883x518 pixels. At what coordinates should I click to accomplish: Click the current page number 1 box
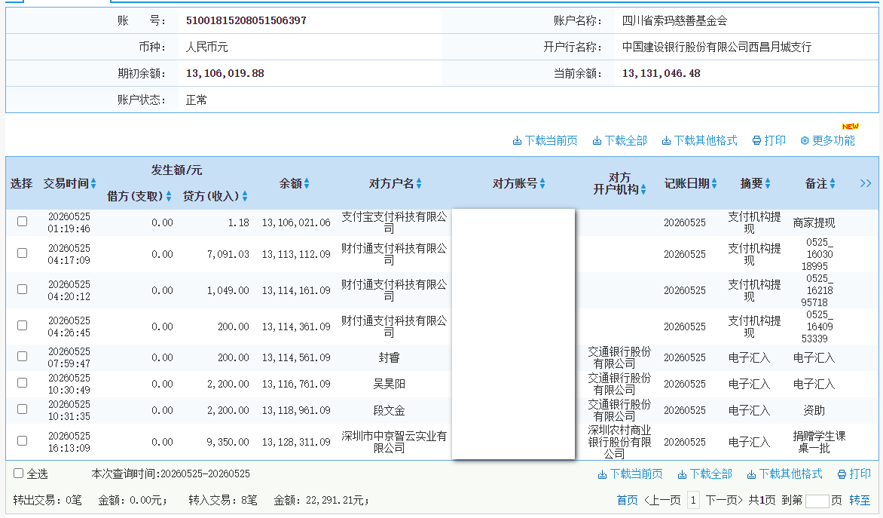pyautogui.click(x=693, y=500)
